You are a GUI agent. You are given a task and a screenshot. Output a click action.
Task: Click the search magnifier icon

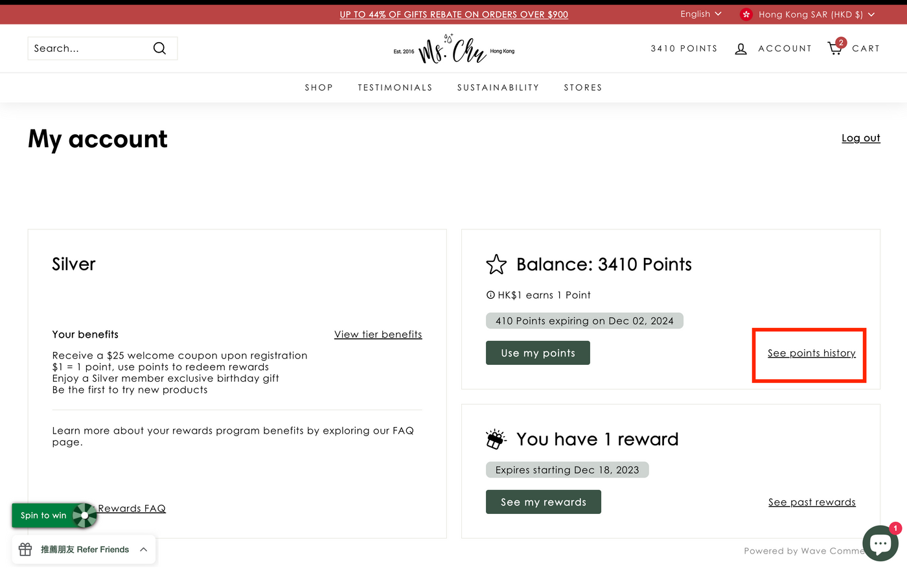[159, 49]
